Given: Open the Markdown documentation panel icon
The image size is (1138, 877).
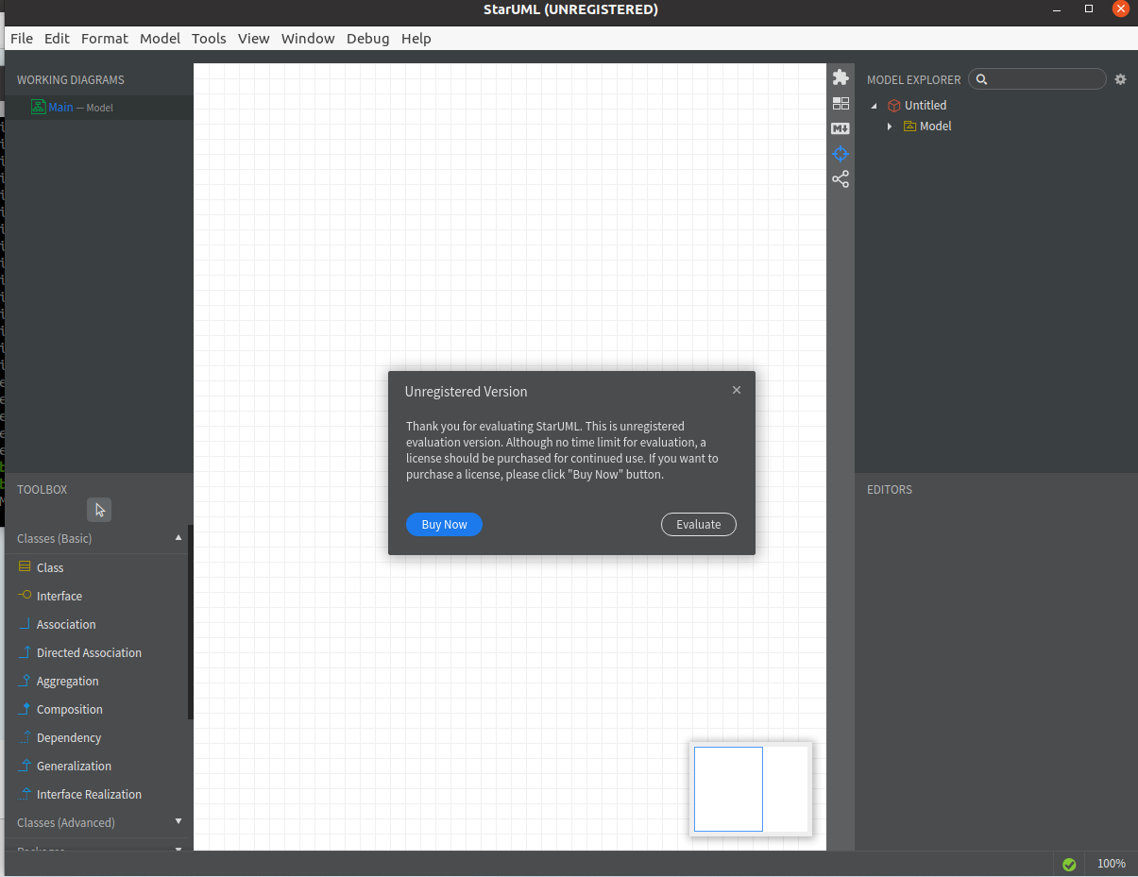Looking at the screenshot, I should (841, 128).
